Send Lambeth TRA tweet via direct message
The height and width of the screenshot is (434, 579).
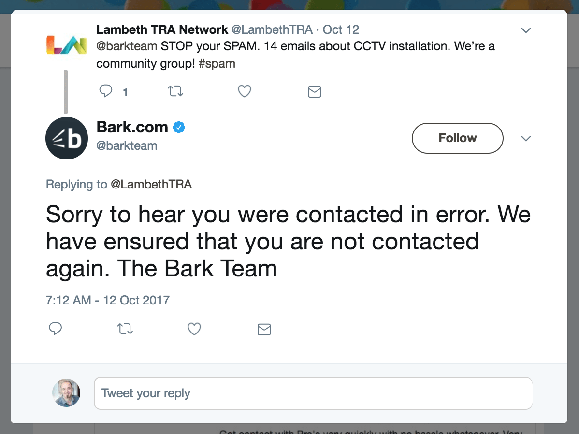pyautogui.click(x=314, y=91)
